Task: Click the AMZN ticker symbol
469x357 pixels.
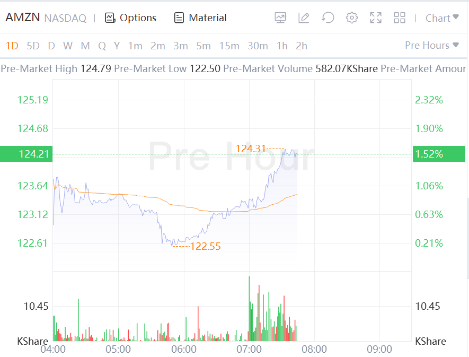Action: coord(22,18)
